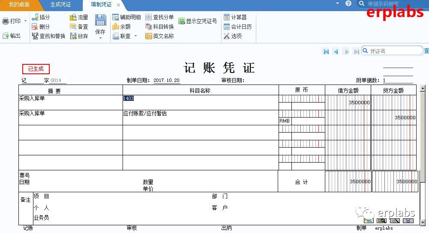Click the 余额 balance icon

(115, 27)
